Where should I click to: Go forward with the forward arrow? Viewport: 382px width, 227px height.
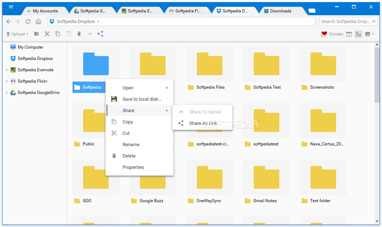(17, 22)
